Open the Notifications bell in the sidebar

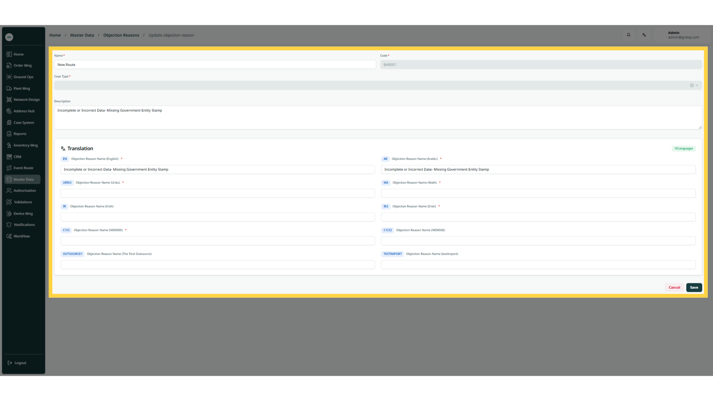pyautogui.click(x=9, y=225)
